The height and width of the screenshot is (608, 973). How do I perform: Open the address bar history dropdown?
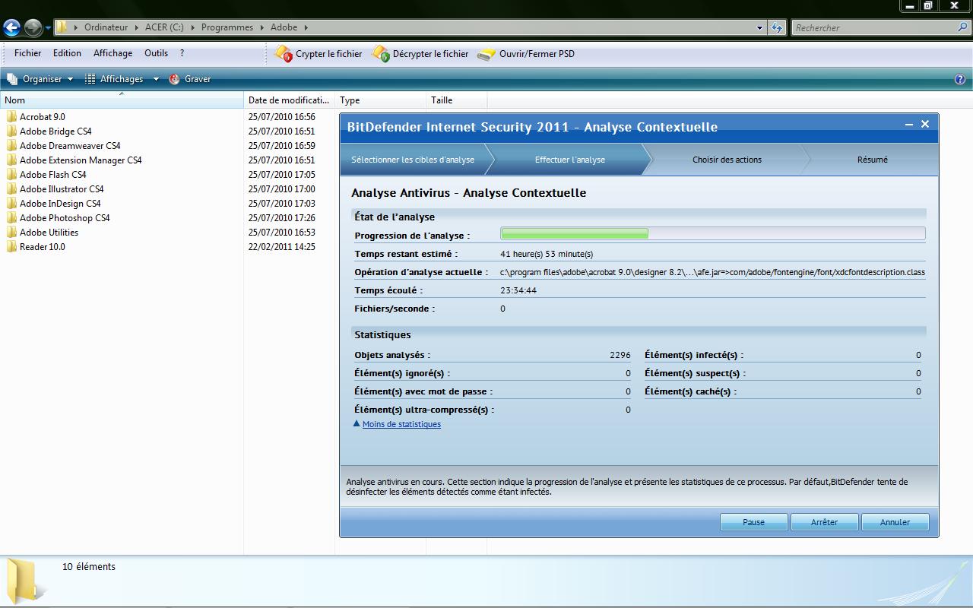[x=759, y=27]
